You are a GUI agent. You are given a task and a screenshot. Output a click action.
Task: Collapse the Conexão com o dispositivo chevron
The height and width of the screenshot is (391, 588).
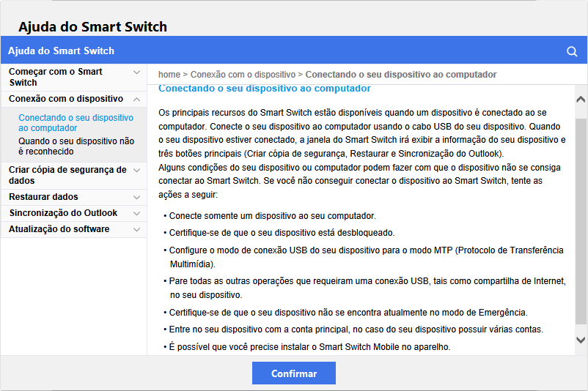pos(136,98)
